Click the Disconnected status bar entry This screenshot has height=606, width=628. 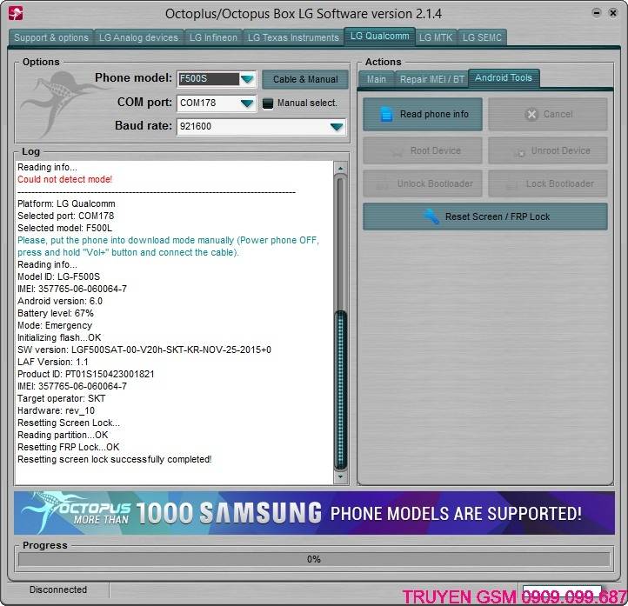58,589
